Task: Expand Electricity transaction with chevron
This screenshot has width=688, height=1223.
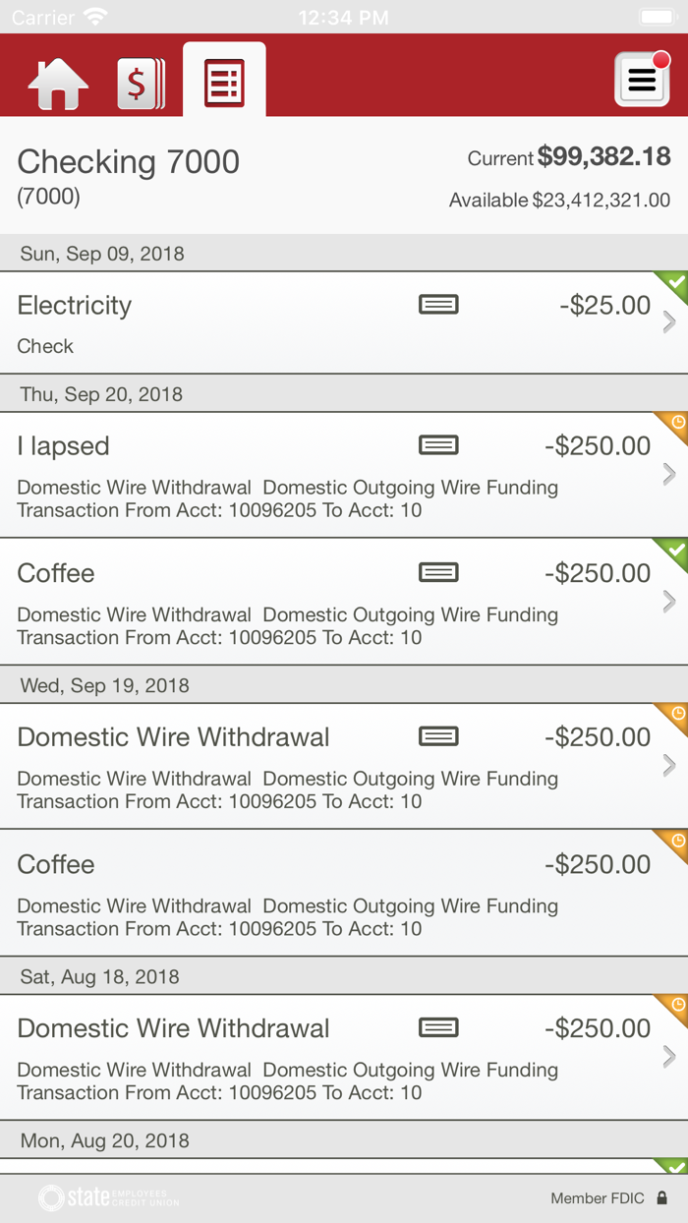Action: (669, 321)
